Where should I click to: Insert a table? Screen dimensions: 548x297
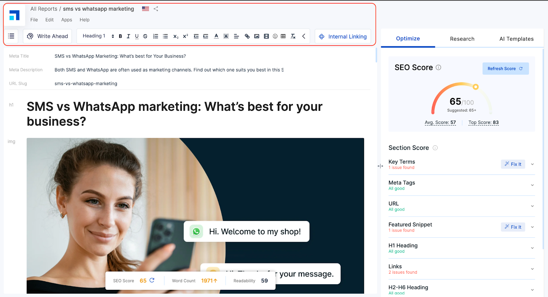tap(283, 36)
